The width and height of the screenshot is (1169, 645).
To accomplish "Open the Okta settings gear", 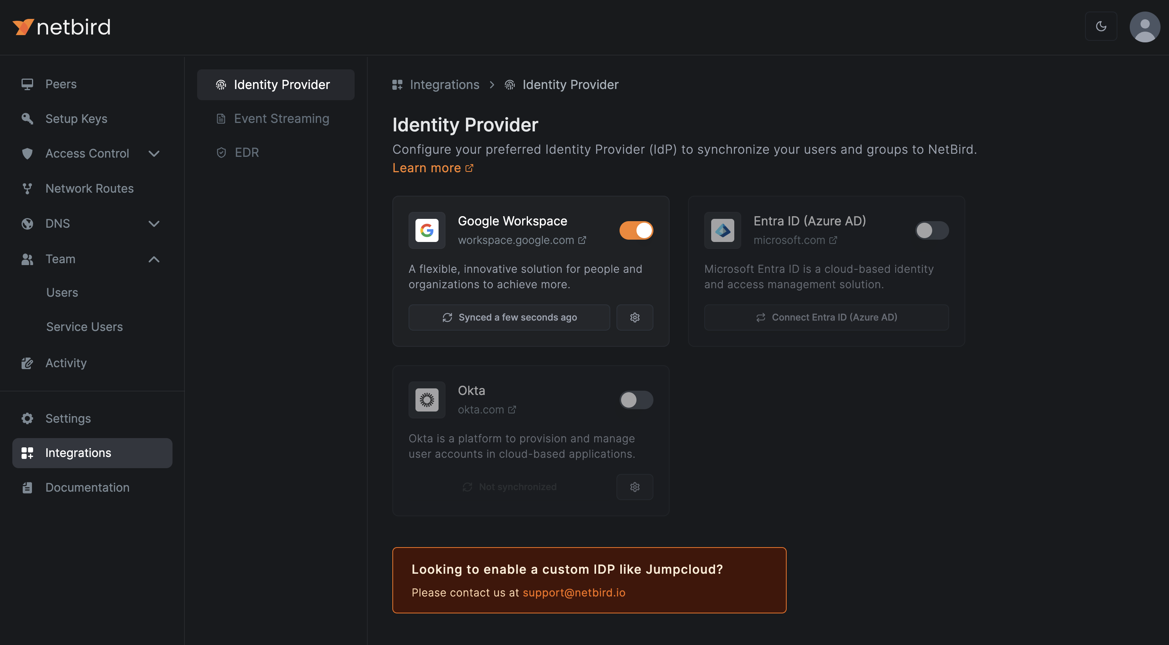I will [x=635, y=487].
